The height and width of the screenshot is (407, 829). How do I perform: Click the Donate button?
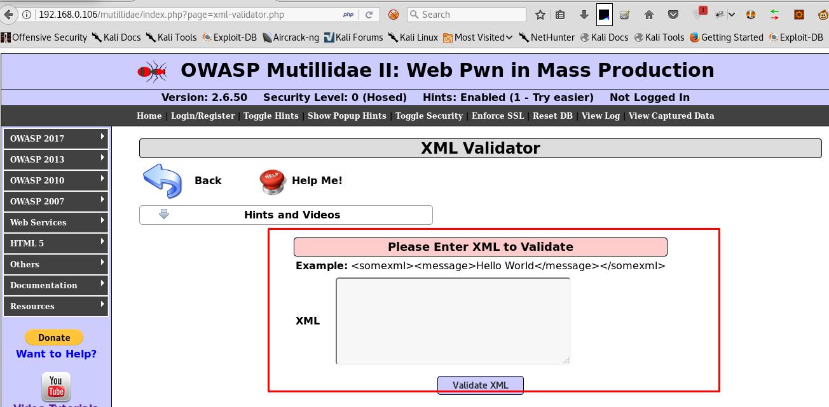click(x=54, y=337)
